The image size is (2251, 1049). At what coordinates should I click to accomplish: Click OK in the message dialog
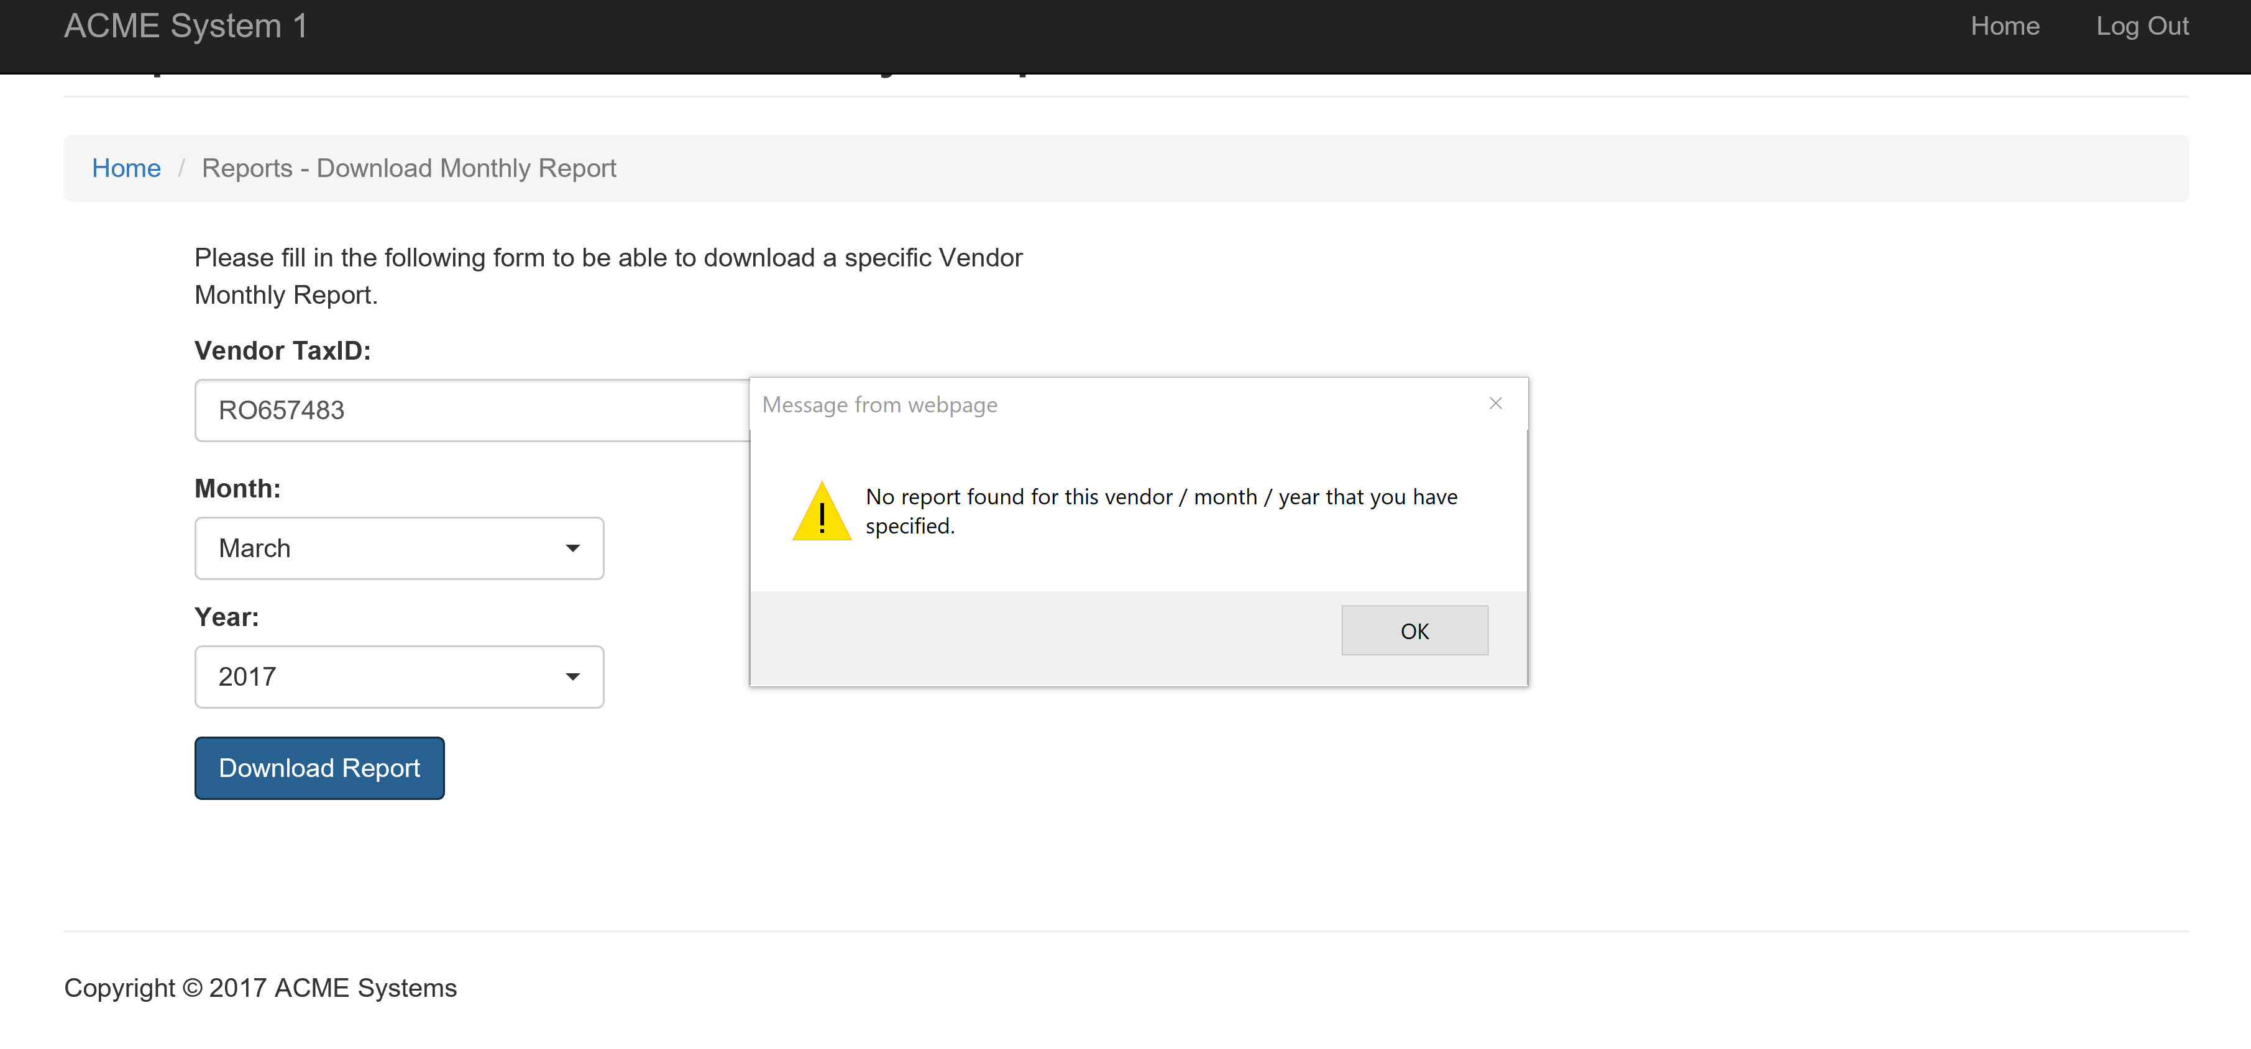point(1414,630)
